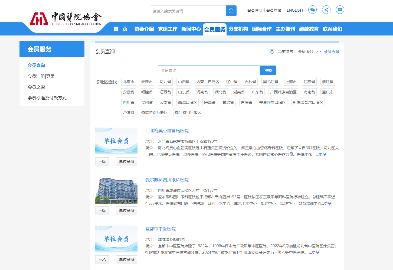The image size is (393, 270).
Task: Filter members by 广东省
Action: (x=257, y=92)
